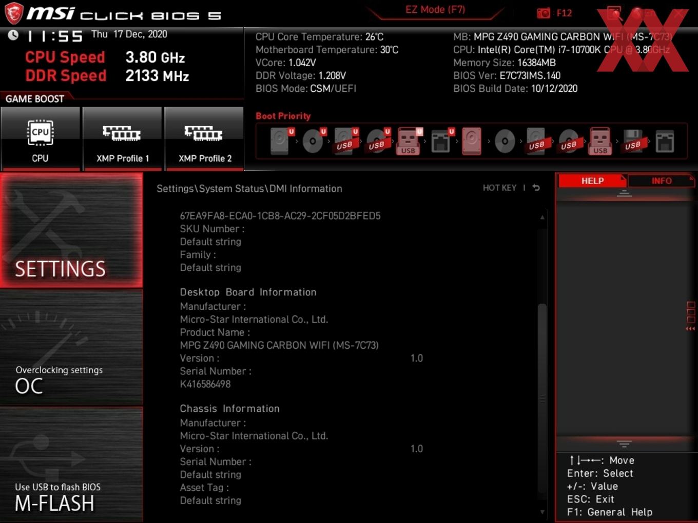Select board Serial Number K416586498
The height and width of the screenshot is (523, 698).
205,384
